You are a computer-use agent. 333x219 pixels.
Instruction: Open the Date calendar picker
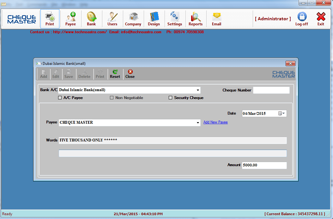281,113
